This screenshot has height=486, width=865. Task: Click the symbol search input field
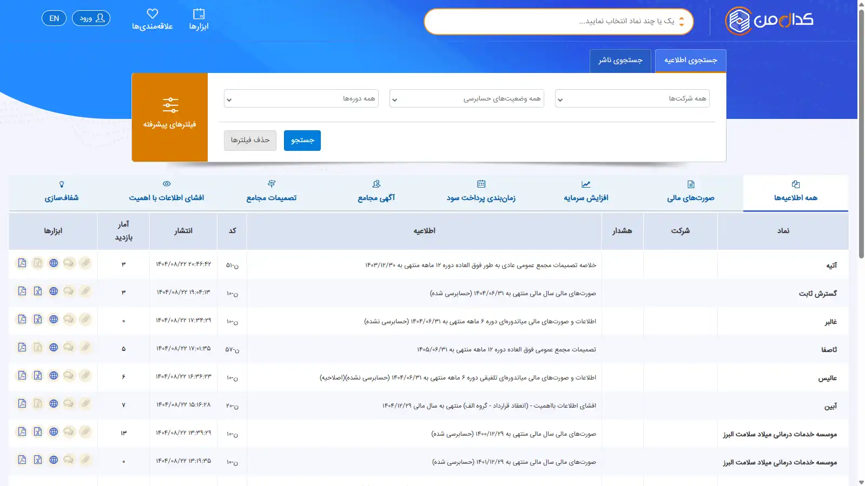click(552, 22)
